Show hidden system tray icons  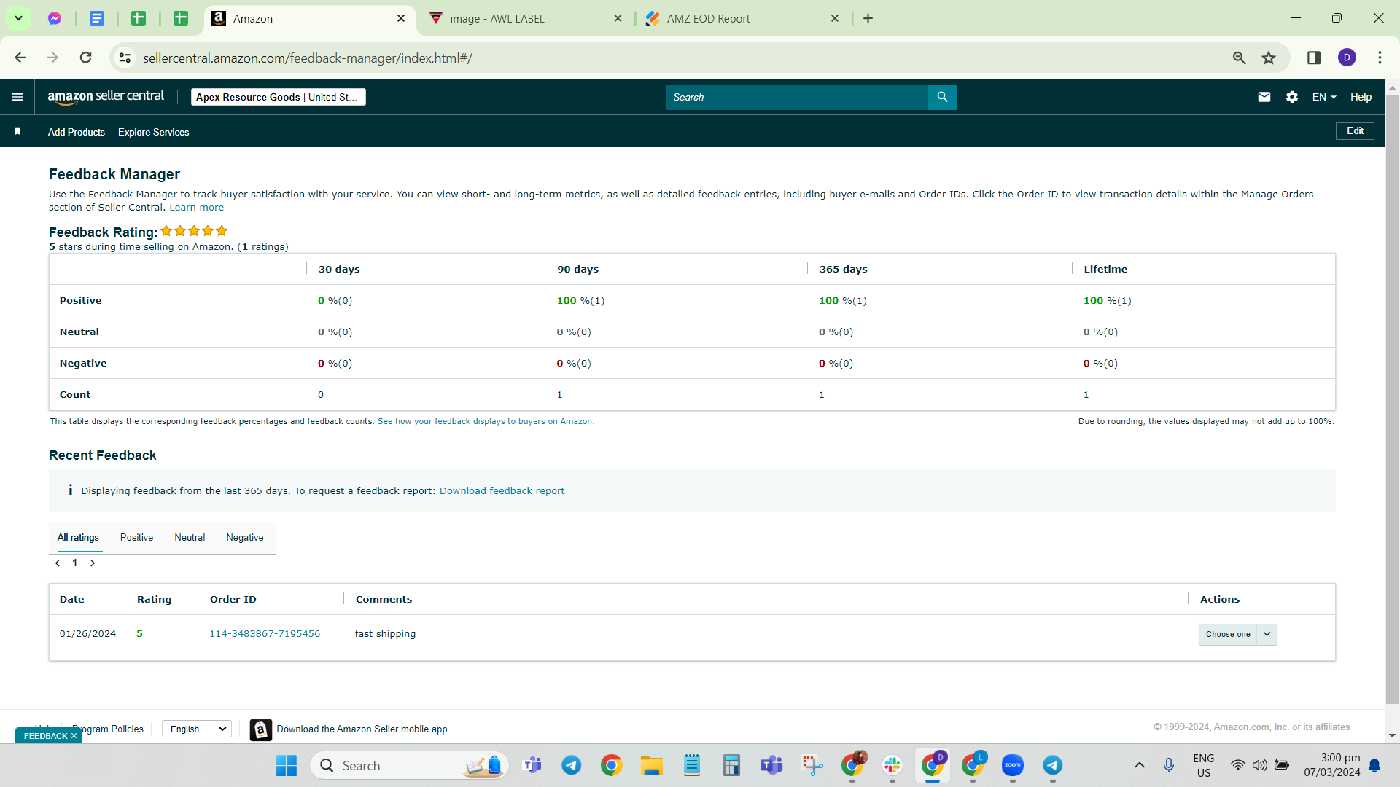(1139, 765)
